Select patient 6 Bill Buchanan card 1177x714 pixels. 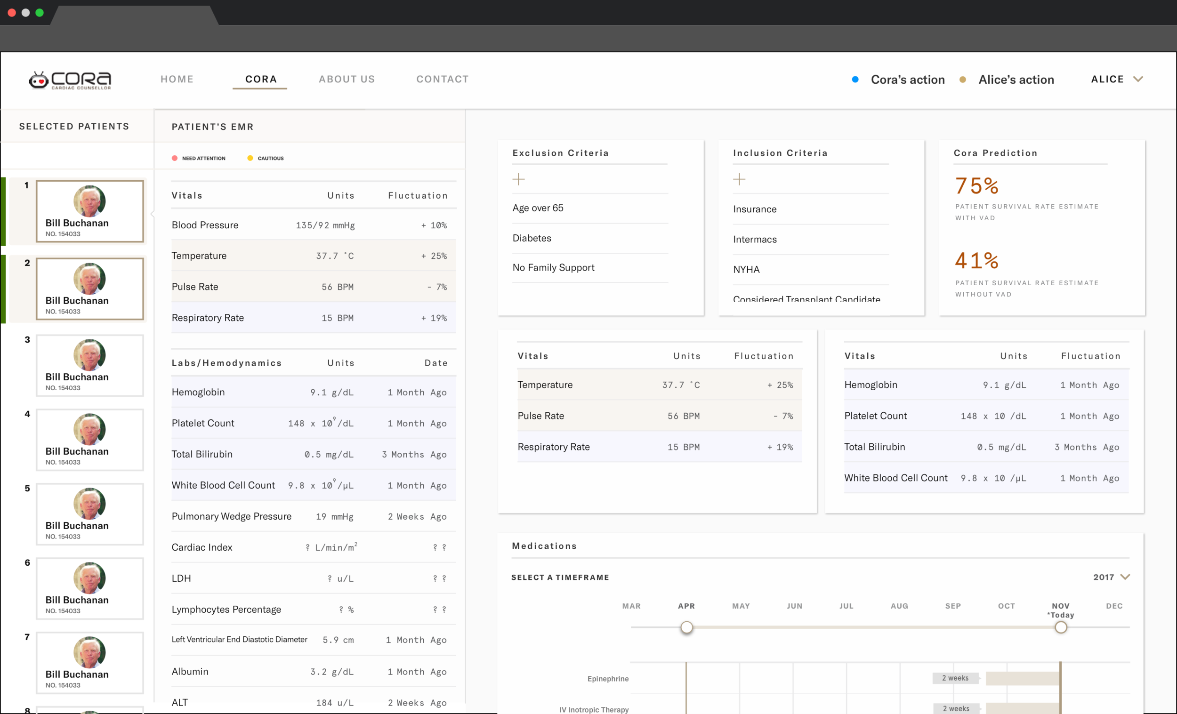[90, 588]
